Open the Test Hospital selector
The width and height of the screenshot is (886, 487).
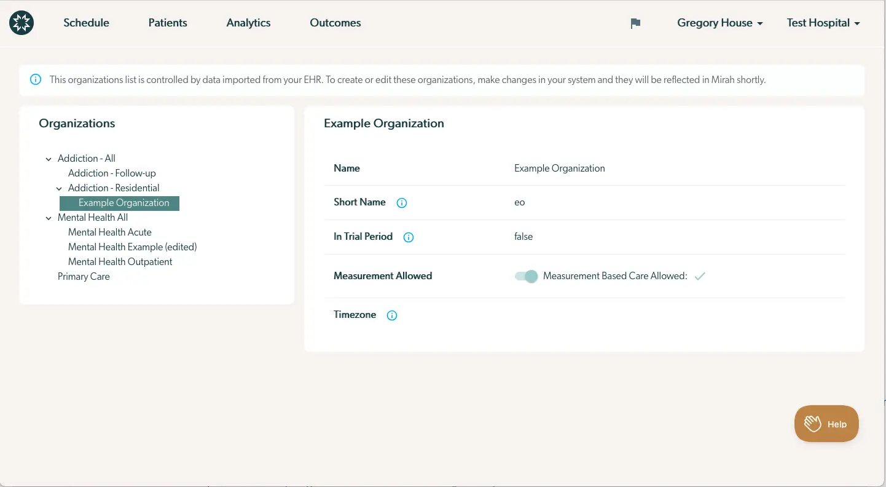click(823, 23)
